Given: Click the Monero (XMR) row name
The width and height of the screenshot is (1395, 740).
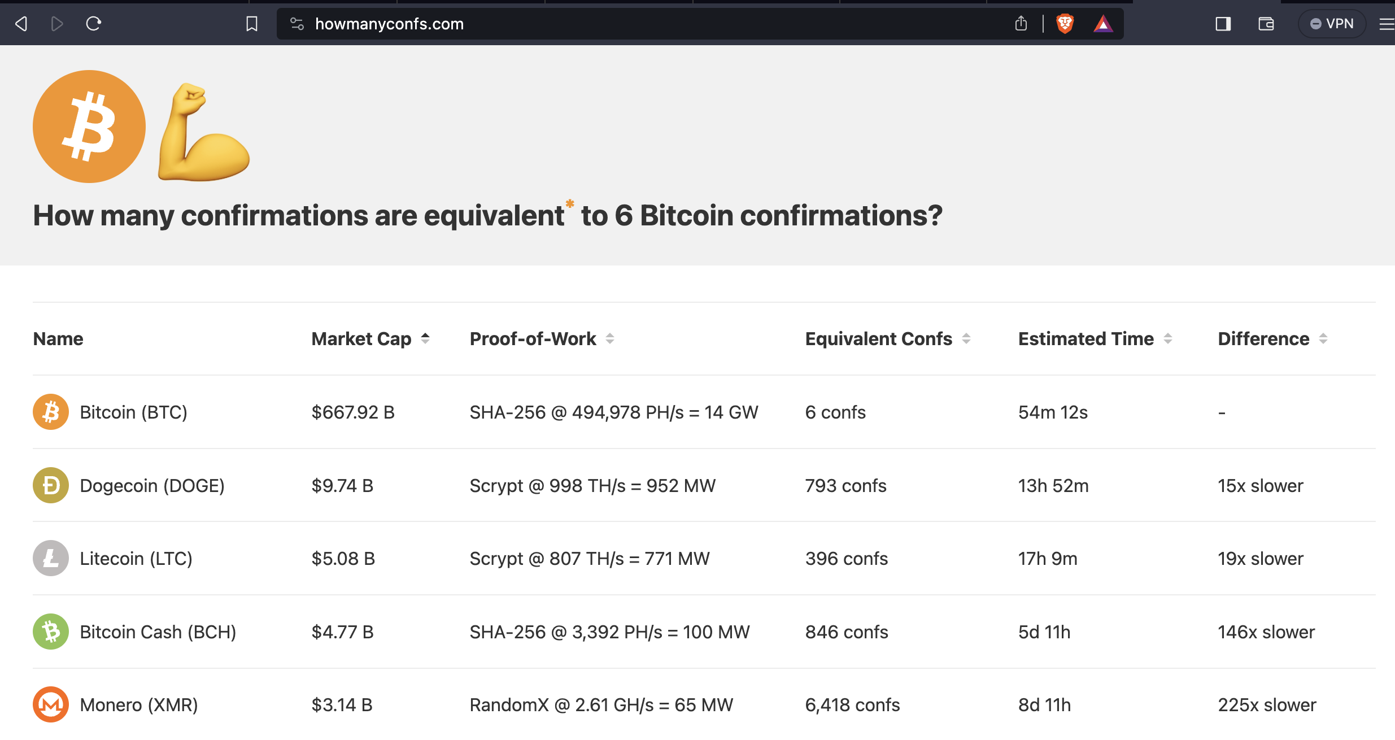Looking at the screenshot, I should point(138,705).
